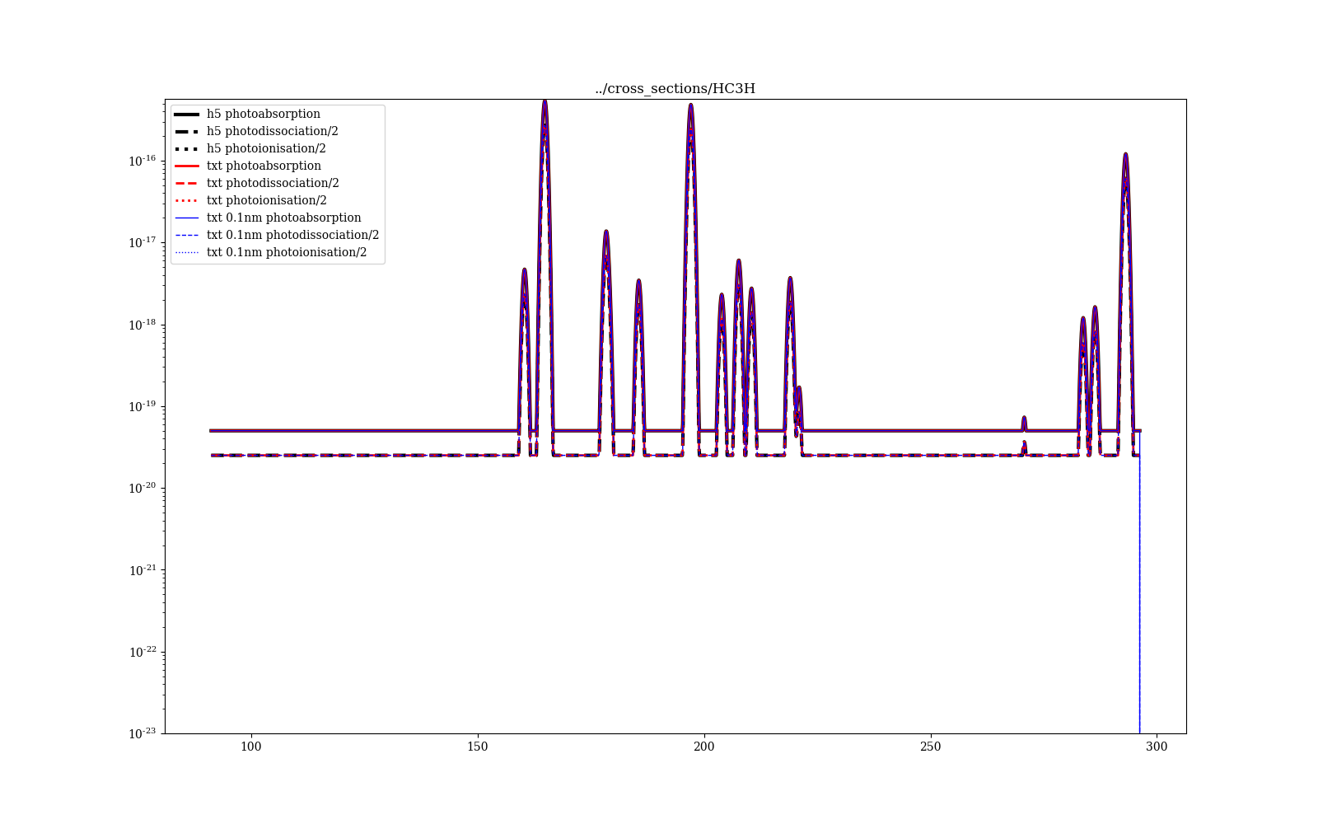Click the blue solid line sample in legend
The width and height of the screenshot is (1318, 824).
coord(187,218)
